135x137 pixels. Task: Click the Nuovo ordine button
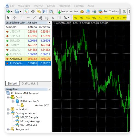[x=67, y=11]
